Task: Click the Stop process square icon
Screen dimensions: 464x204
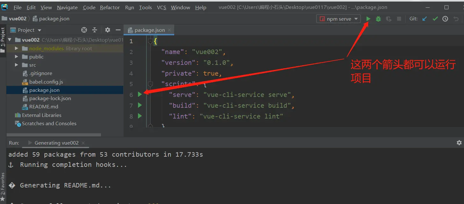Action: pyautogui.click(x=399, y=19)
